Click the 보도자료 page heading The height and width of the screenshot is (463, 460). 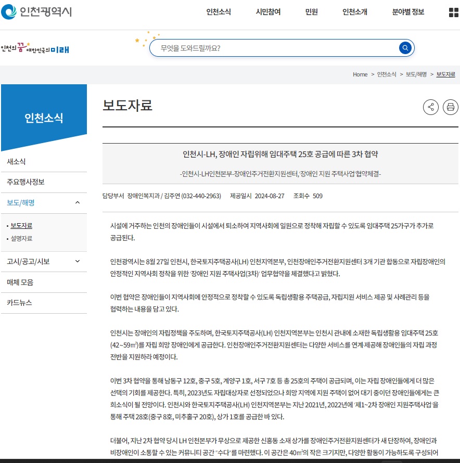(x=127, y=106)
